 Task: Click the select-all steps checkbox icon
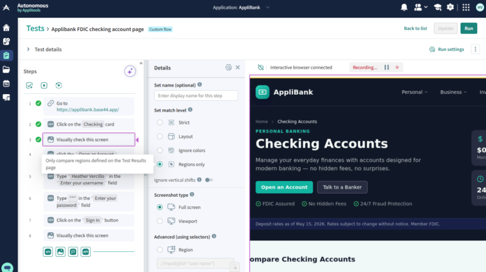tap(30, 85)
